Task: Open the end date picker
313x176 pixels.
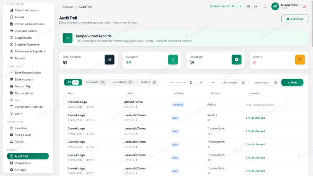Action: [265, 82]
